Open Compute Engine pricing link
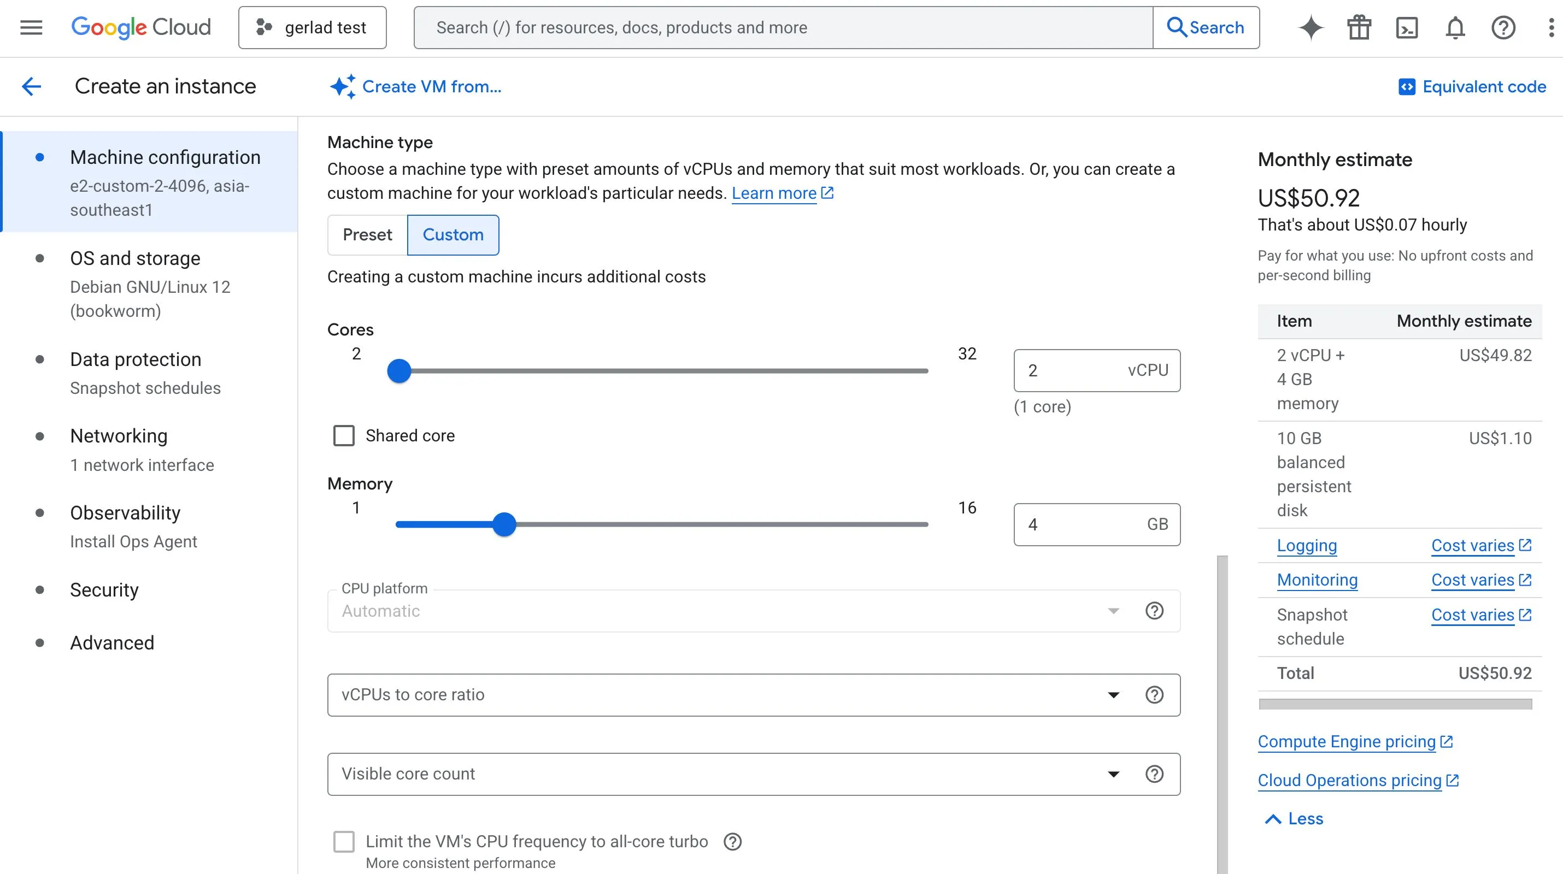This screenshot has height=874, width=1563. [x=1355, y=742]
